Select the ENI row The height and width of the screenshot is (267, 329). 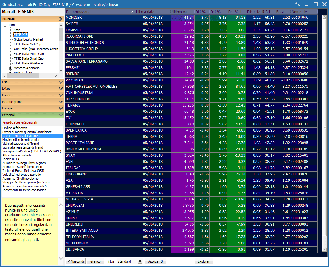click(191, 118)
